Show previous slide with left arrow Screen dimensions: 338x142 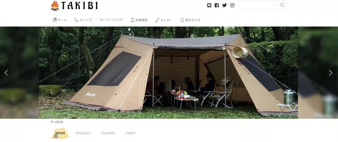pos(6,73)
